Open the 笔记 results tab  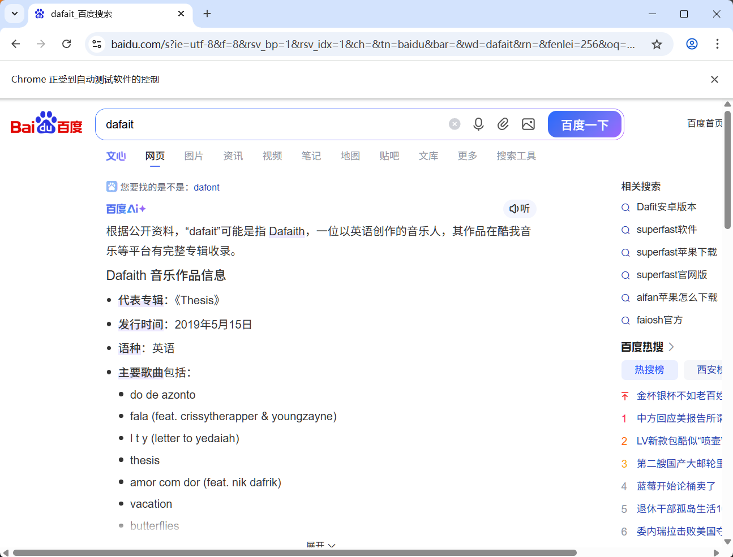click(x=311, y=156)
